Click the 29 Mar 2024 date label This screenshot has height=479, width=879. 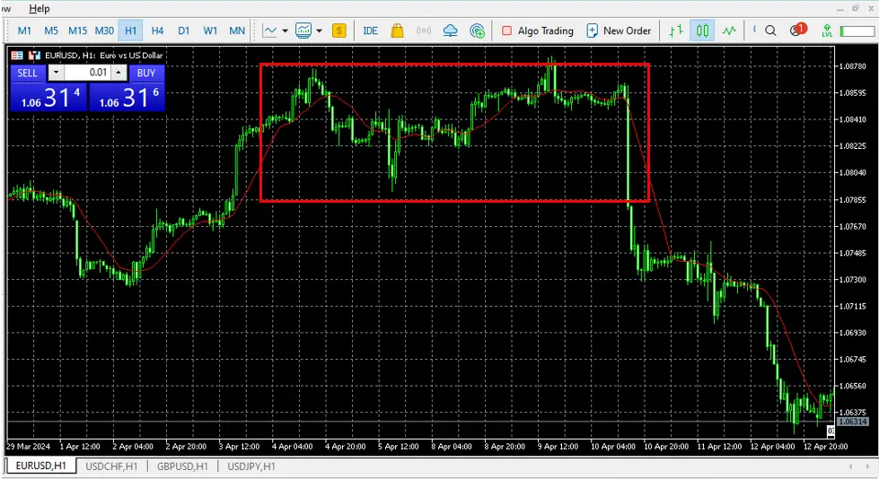[x=29, y=447]
